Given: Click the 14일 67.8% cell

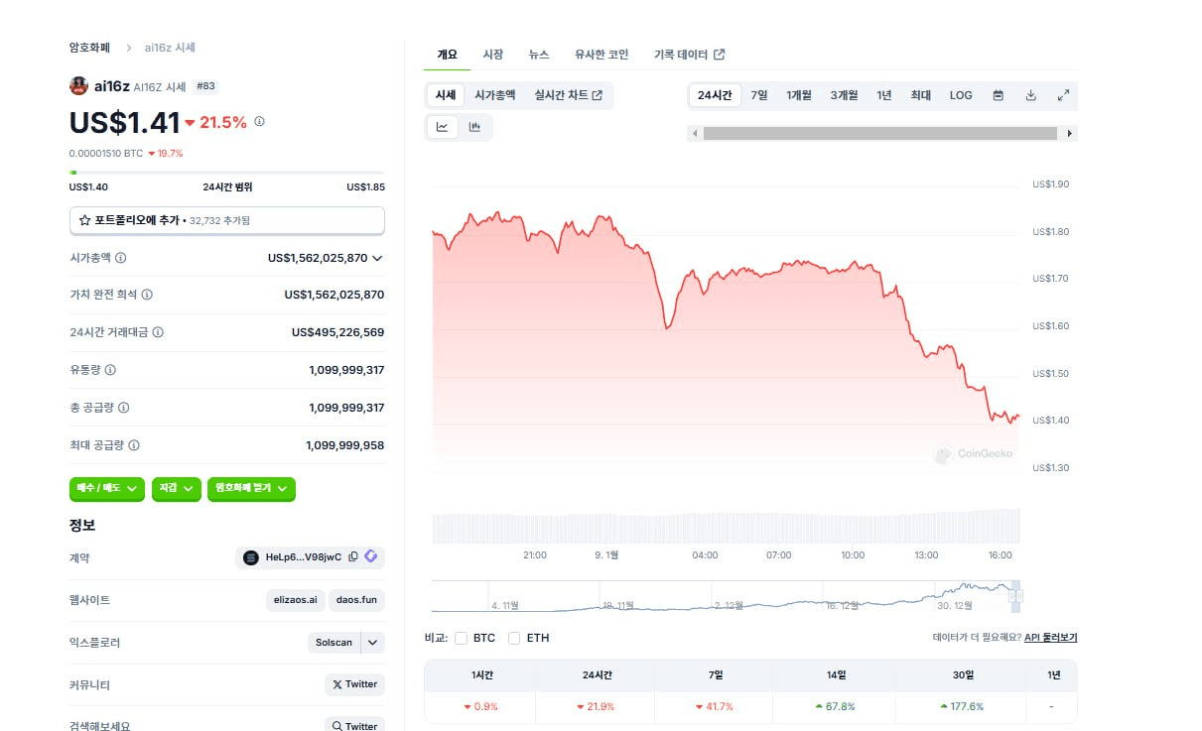Looking at the screenshot, I should (x=834, y=706).
